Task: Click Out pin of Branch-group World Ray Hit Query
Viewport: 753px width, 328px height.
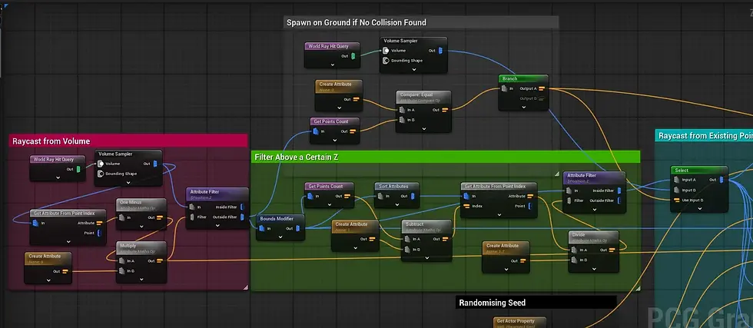Action: [x=353, y=56]
